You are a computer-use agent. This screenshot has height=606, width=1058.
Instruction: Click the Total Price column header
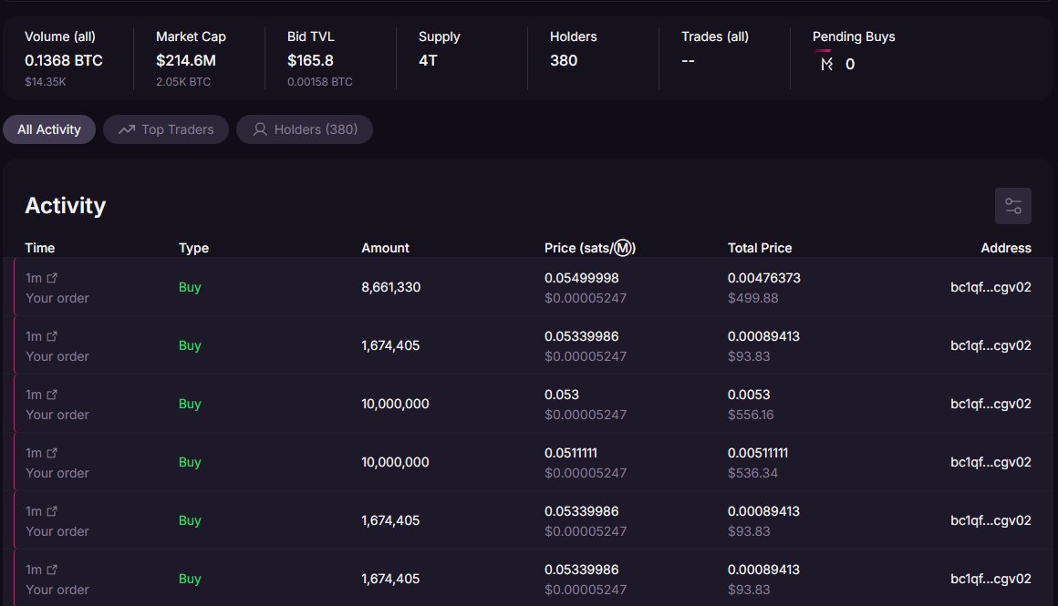click(x=760, y=248)
